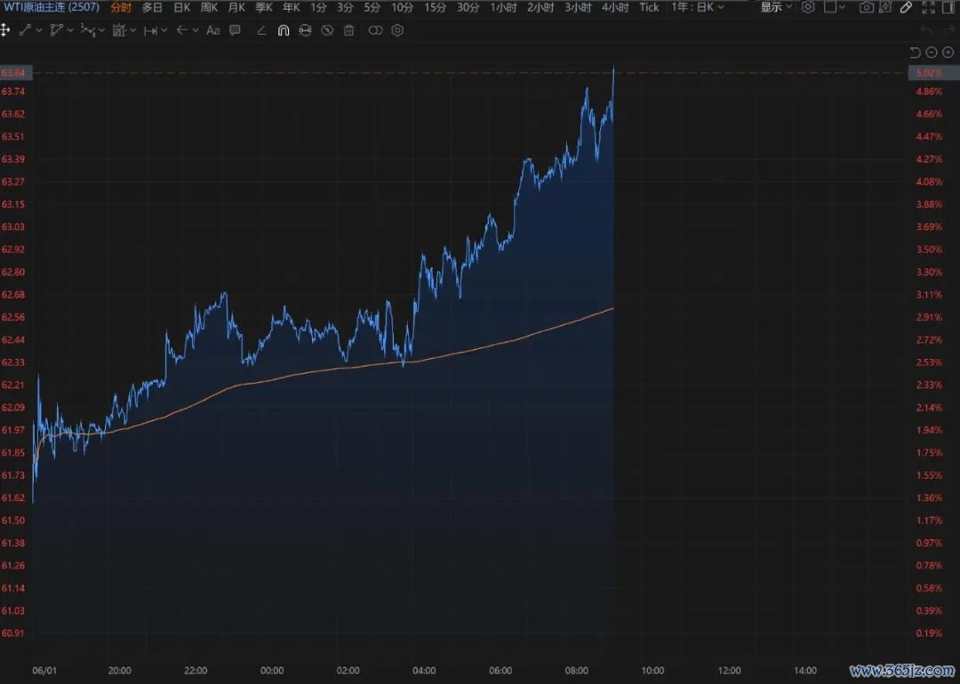Viewport: 960px width, 684px height.
Task: Switch to the 日K daily chart tab
Action: [x=181, y=7]
